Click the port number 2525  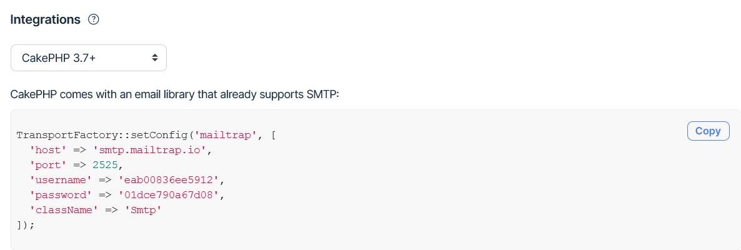pyautogui.click(x=104, y=165)
